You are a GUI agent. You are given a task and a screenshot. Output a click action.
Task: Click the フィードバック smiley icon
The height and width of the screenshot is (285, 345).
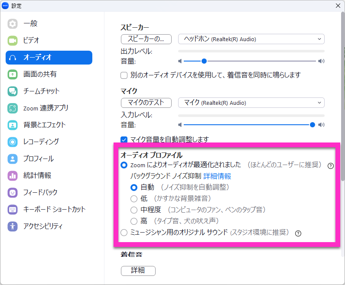click(13, 193)
